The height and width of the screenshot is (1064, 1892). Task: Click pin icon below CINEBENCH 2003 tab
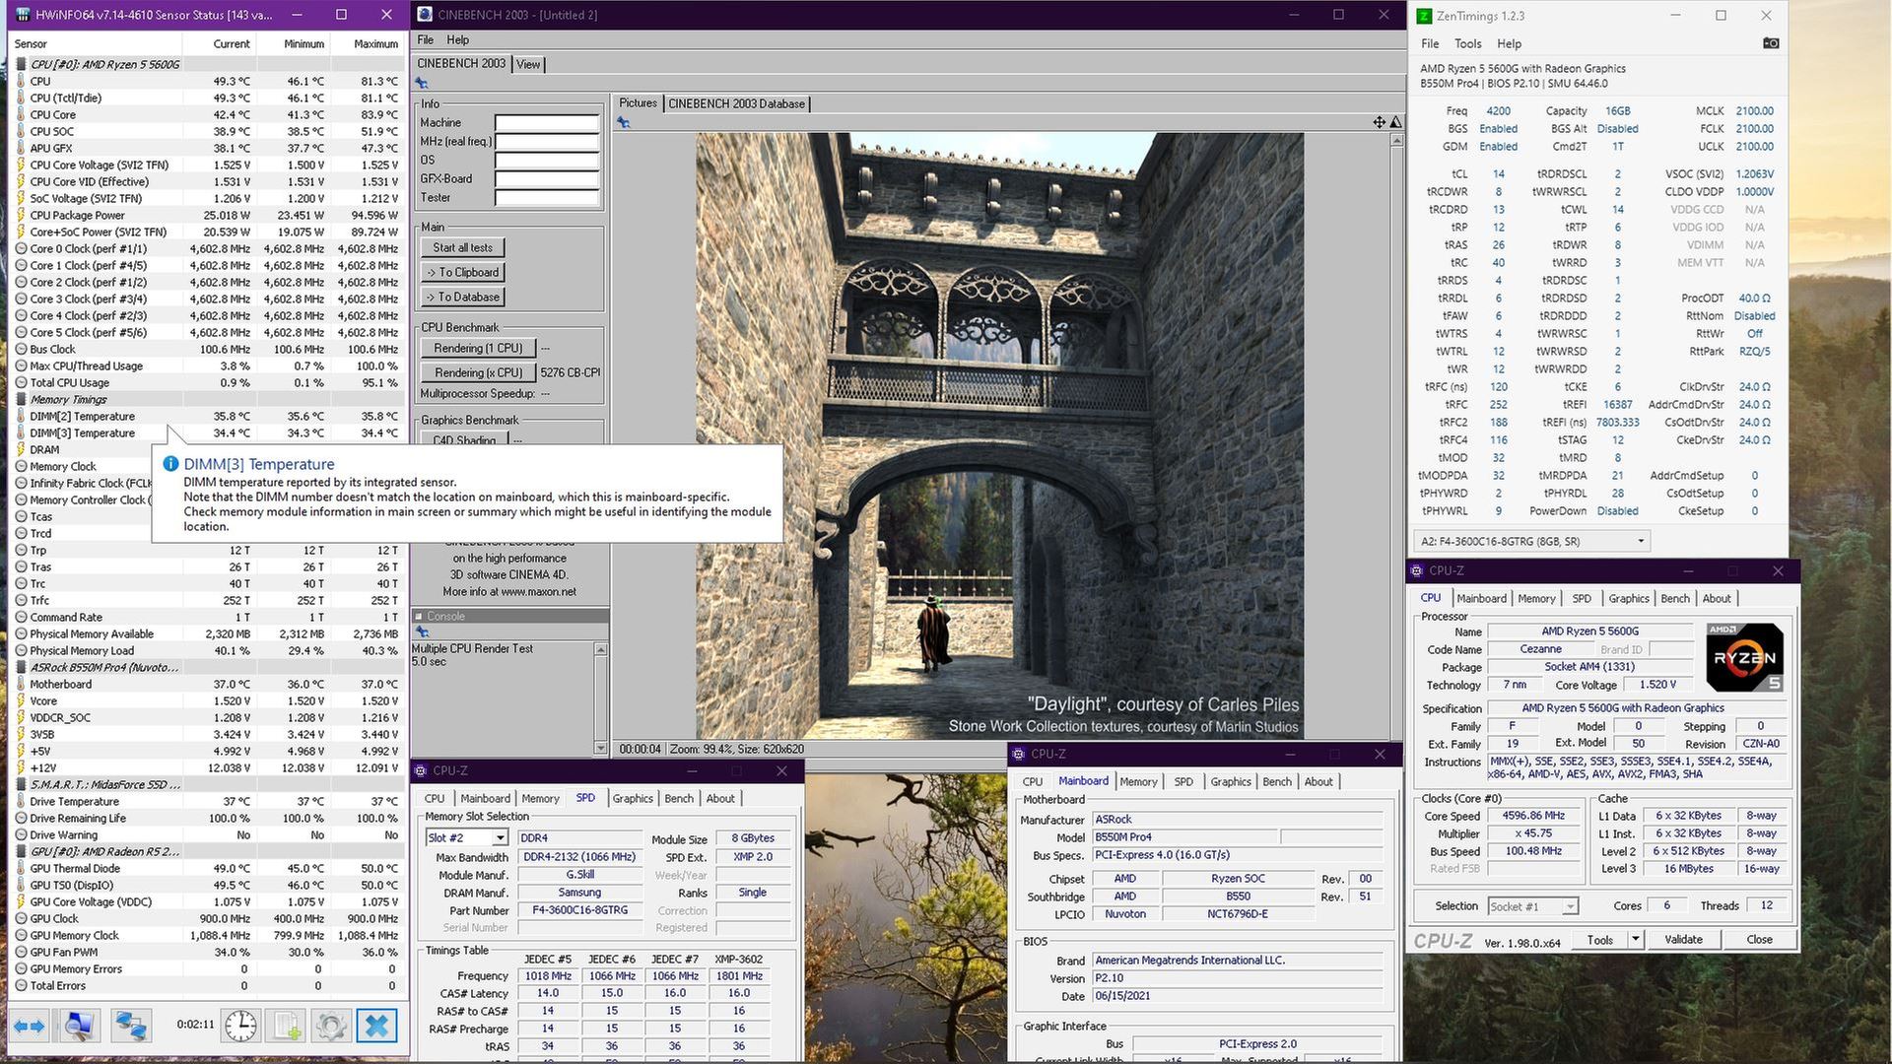click(422, 83)
